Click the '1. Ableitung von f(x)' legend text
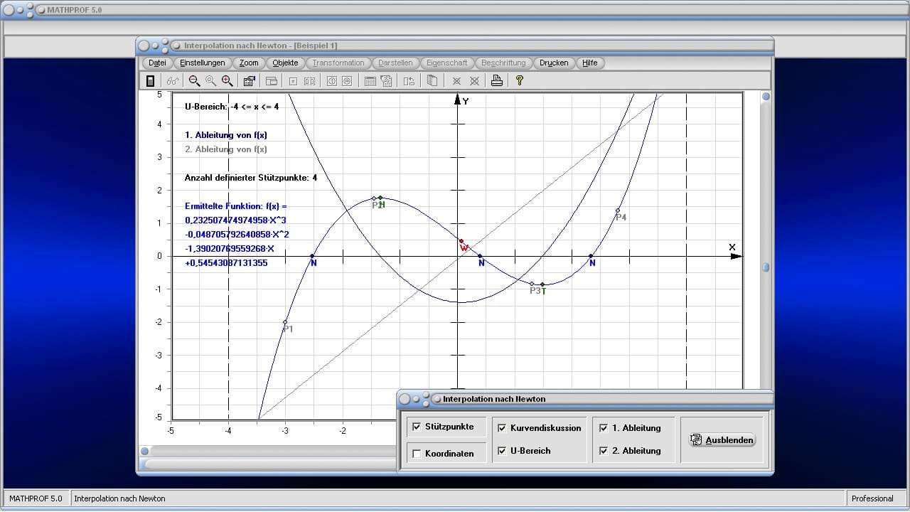The width and height of the screenshot is (910, 512). click(x=226, y=135)
